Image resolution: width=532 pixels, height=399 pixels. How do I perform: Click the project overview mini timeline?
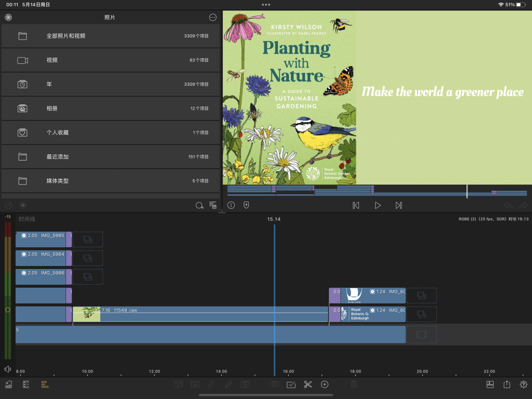pyautogui.click(x=377, y=191)
